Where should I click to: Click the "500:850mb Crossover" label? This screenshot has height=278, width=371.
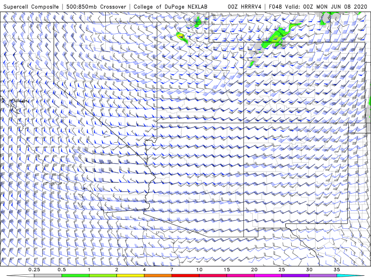(96, 6)
